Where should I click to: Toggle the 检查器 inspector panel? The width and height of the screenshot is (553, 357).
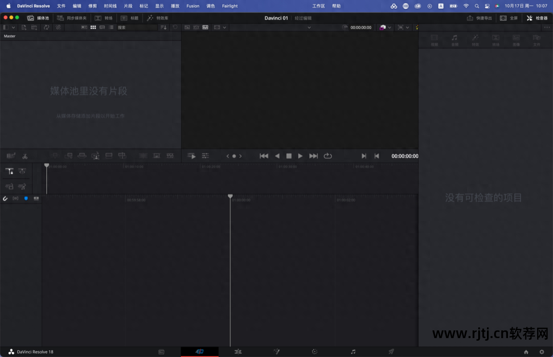537,18
